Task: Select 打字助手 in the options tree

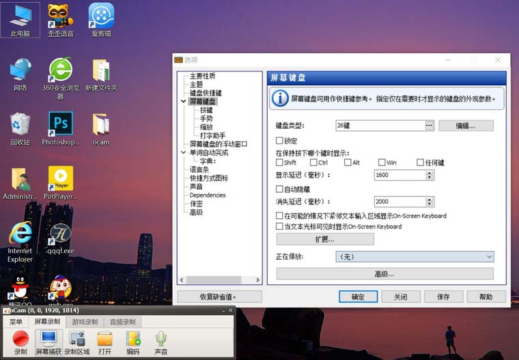Action: point(212,136)
